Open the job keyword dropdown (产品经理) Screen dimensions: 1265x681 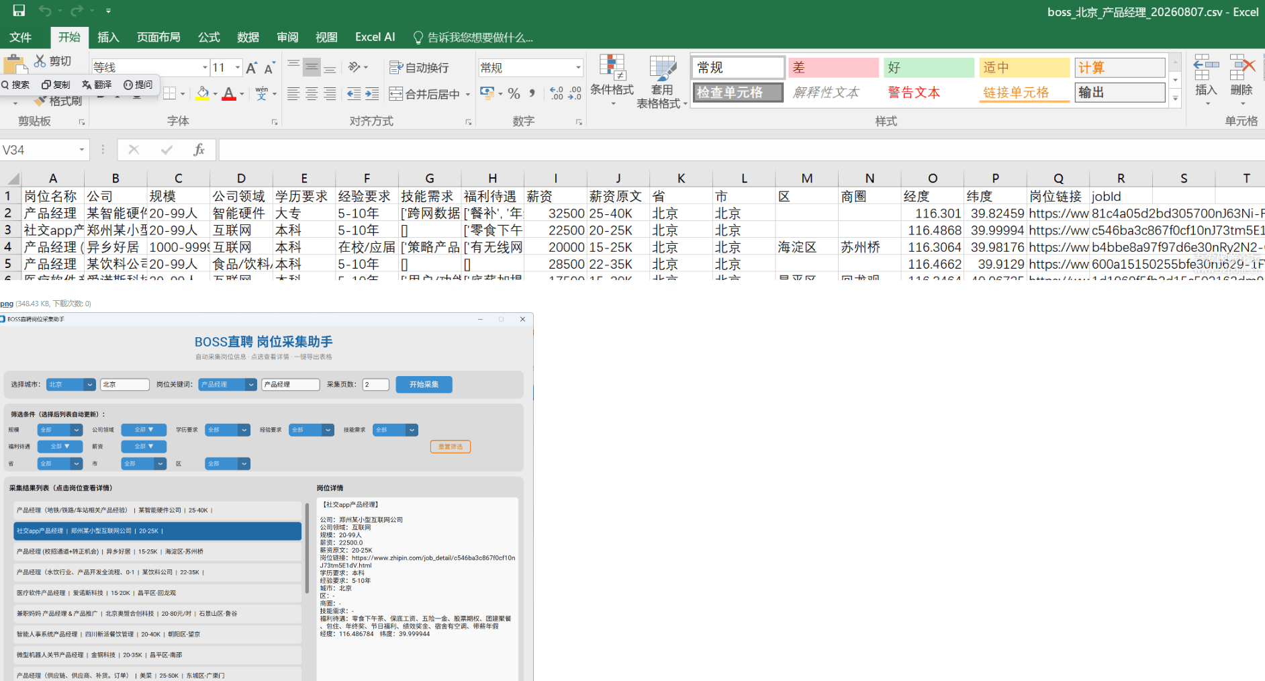[x=228, y=384]
